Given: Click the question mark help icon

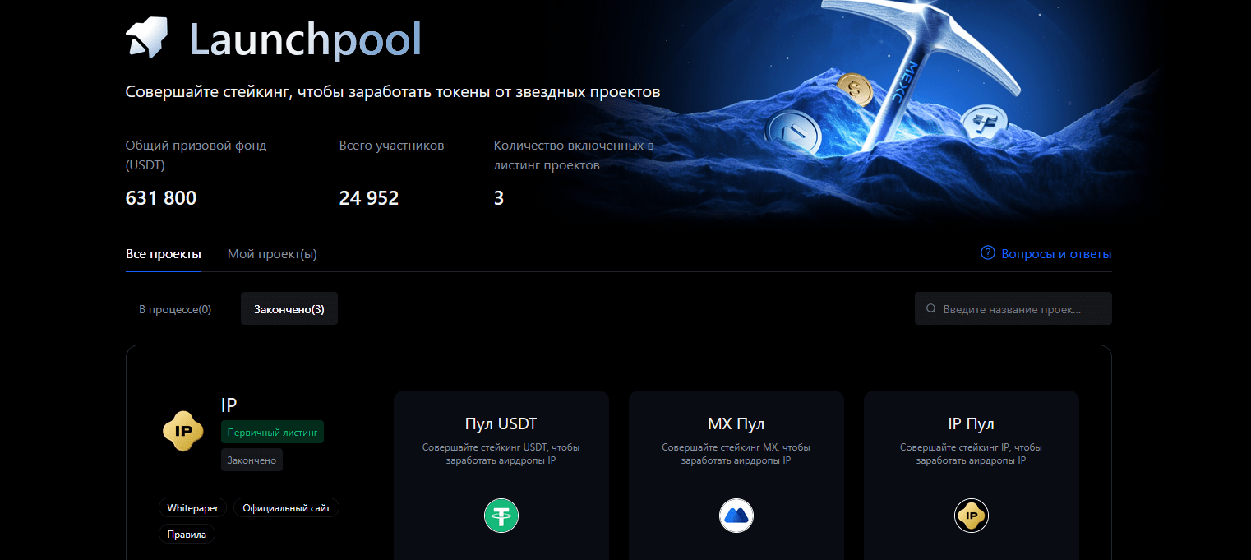Looking at the screenshot, I should [x=988, y=253].
